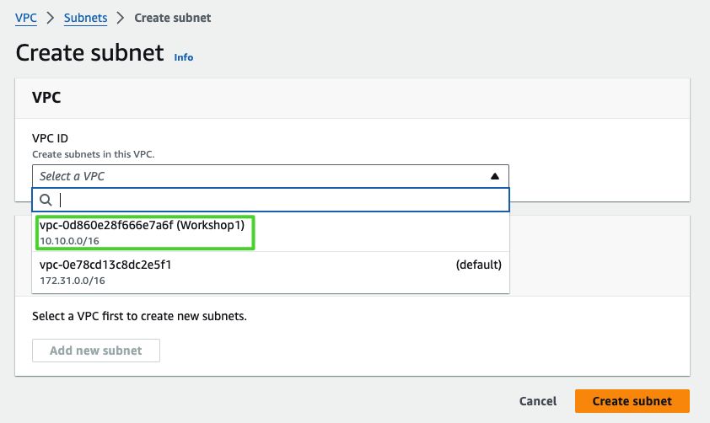Viewport: 710px width, 423px height.
Task: Go to VPC breadcrumb link
Action: (x=26, y=18)
